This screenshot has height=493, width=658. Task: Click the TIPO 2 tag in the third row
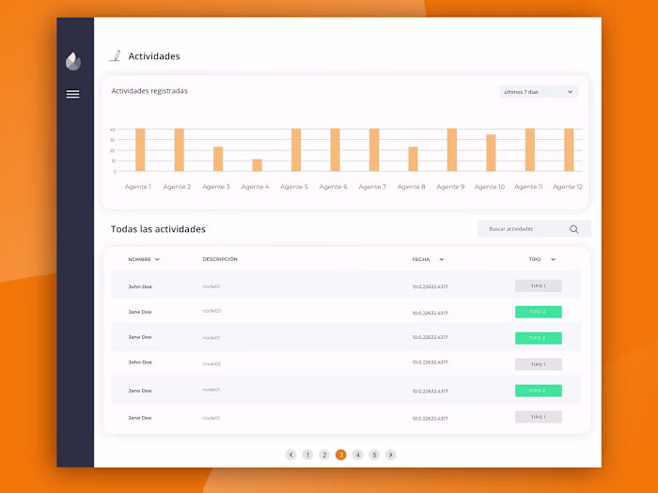tap(539, 338)
